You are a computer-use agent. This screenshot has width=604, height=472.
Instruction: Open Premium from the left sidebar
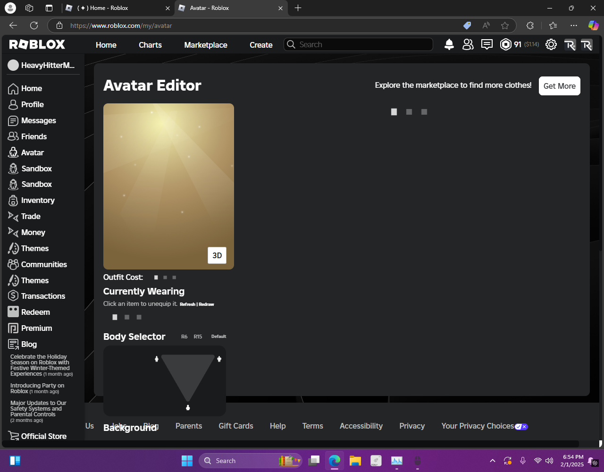(x=36, y=328)
